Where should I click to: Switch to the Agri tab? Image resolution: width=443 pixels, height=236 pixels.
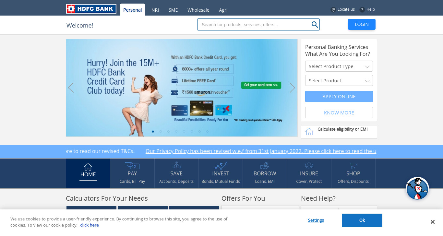coord(223,10)
